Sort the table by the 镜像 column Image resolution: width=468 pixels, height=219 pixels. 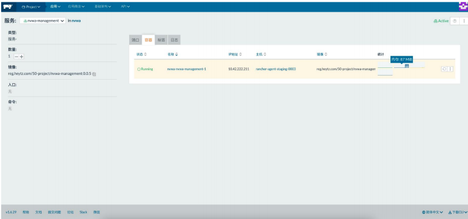[x=322, y=54]
